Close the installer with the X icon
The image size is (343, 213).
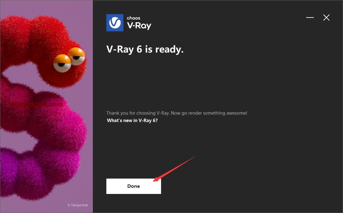pyautogui.click(x=326, y=18)
